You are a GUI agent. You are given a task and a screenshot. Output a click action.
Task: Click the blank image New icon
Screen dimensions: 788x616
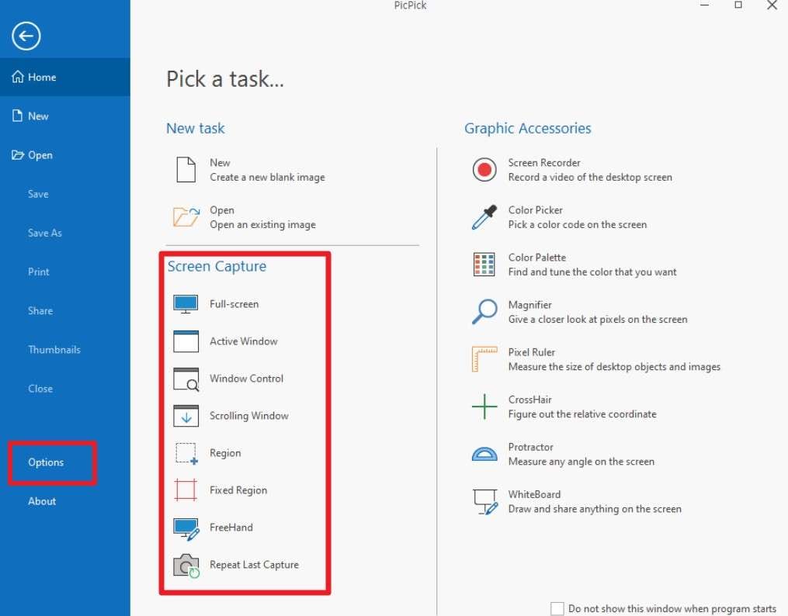(186, 170)
